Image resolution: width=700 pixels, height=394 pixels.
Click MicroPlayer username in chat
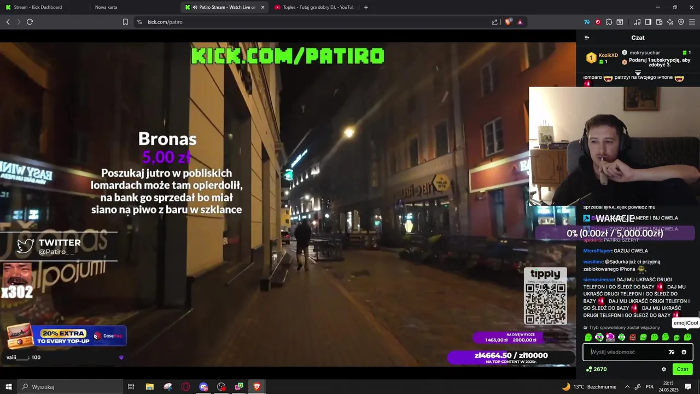(597, 251)
